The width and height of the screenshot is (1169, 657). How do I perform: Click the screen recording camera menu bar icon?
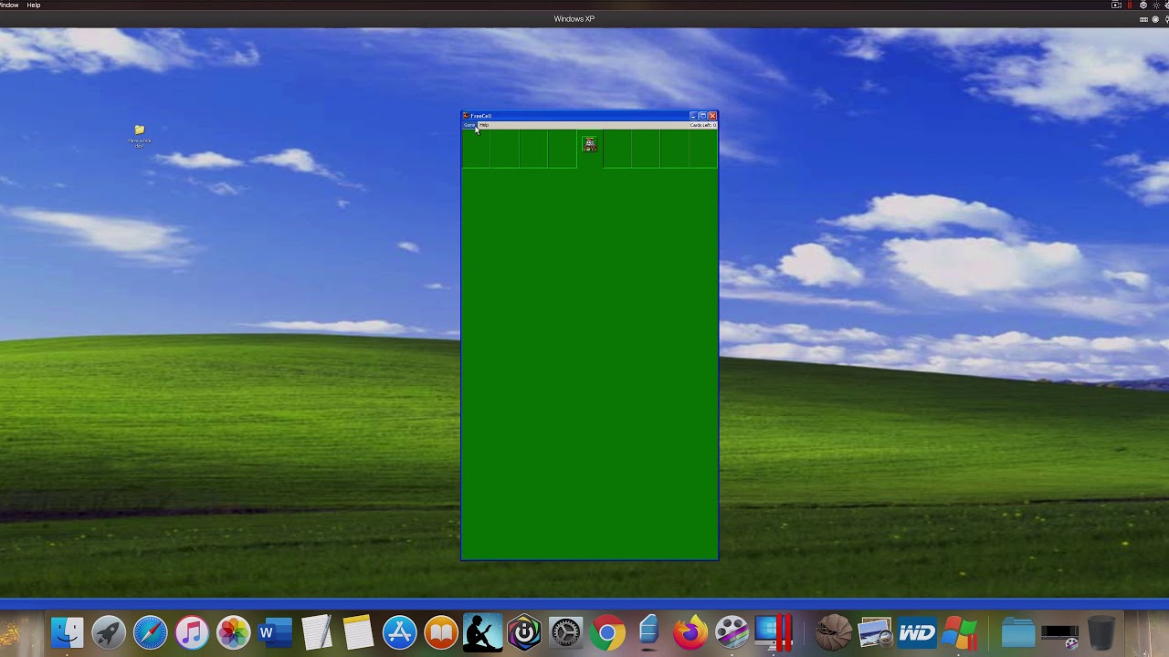coord(1116,5)
